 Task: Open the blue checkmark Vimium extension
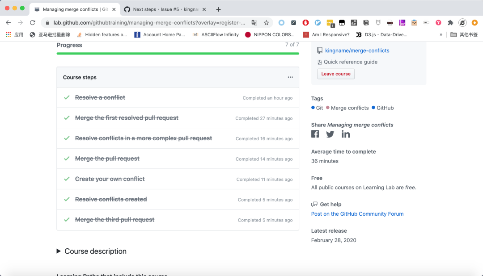[318, 22]
